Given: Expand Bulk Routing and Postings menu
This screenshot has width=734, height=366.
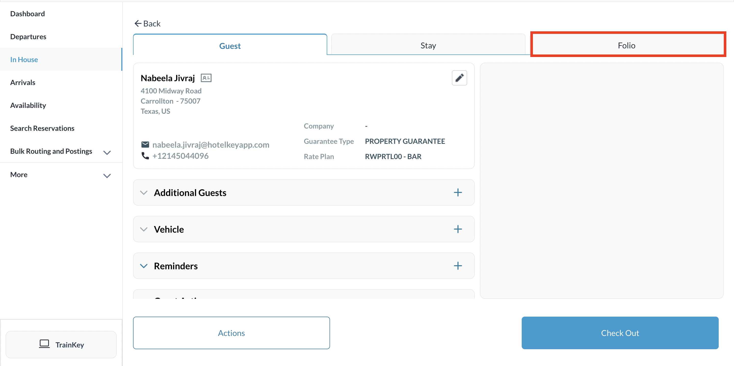Looking at the screenshot, I should pyautogui.click(x=107, y=152).
